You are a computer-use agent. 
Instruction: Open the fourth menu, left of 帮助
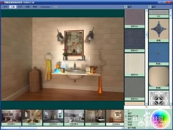(x=27, y=7)
